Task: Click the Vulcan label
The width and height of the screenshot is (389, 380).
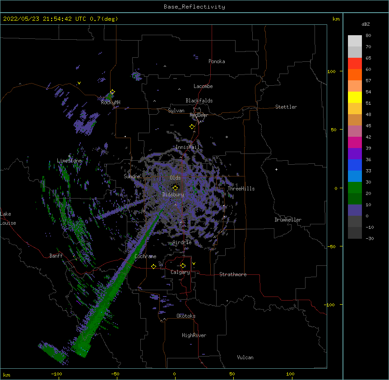Action: 245,357
